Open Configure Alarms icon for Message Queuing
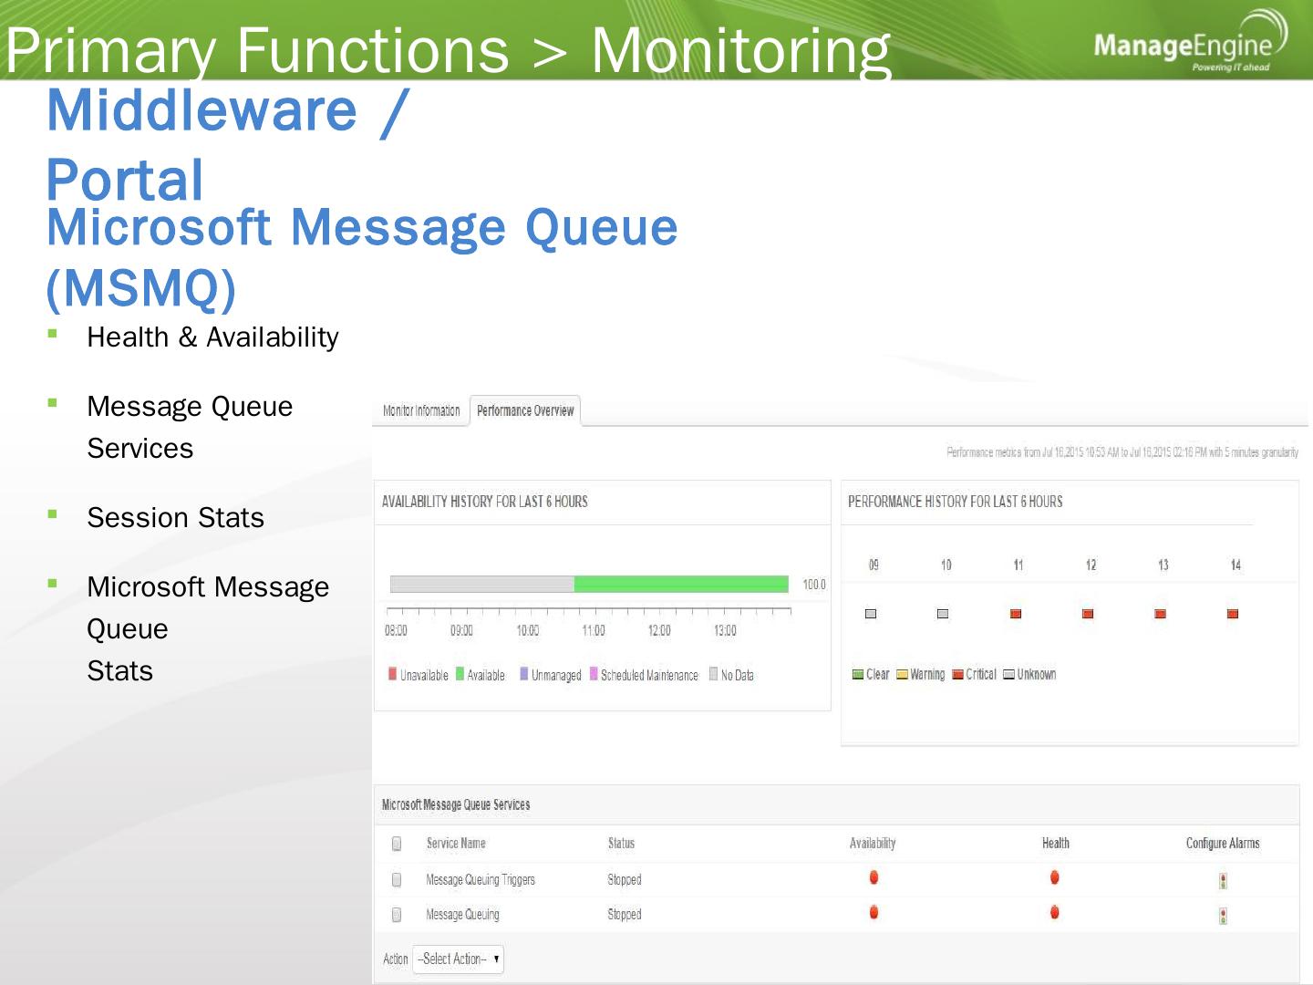This screenshot has height=985, width=1313. point(1223,916)
